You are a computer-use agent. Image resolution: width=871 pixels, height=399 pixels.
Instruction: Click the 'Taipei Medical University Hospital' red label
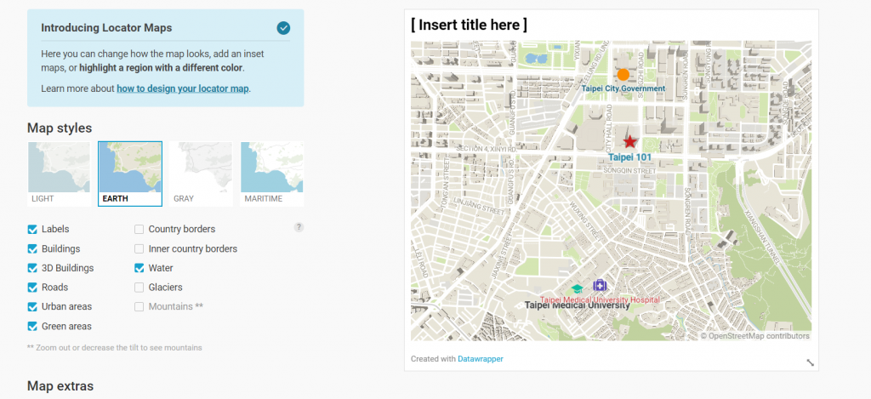coord(600,299)
